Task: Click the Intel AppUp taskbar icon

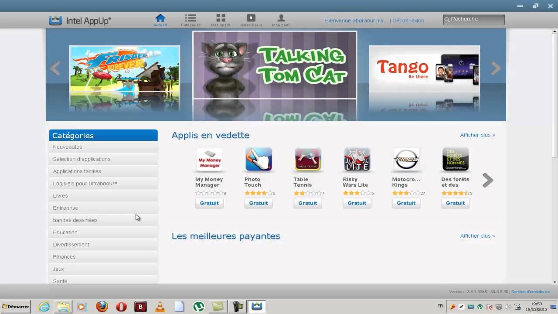Action: pyautogui.click(x=257, y=307)
